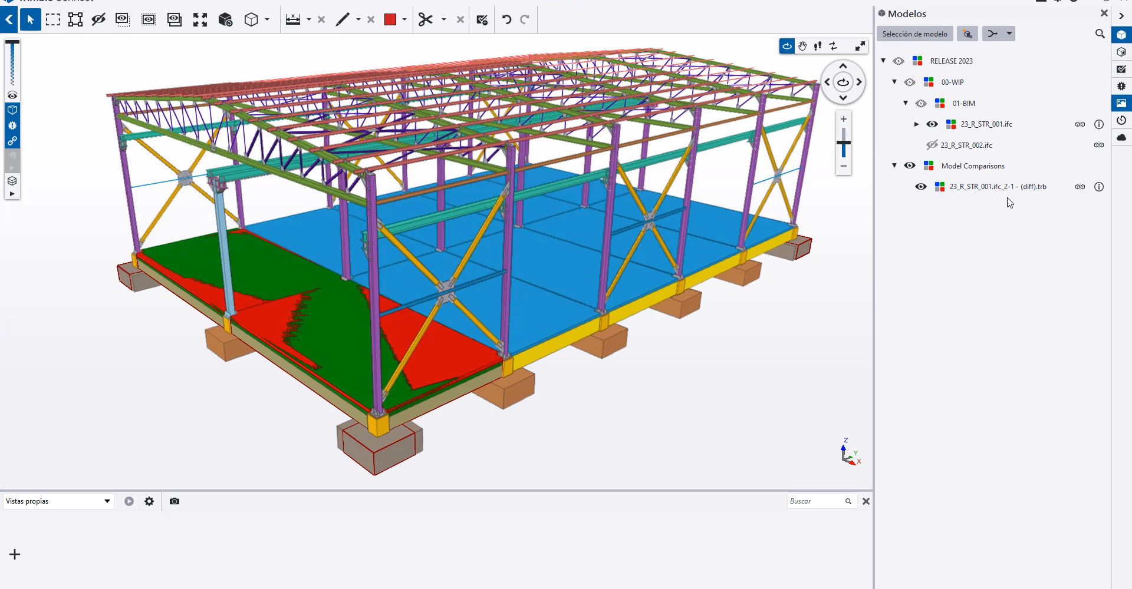Select the 23_R_STR_001.ifc_2-1 - (diff).trb item
Image resolution: width=1132 pixels, height=589 pixels.
coord(998,187)
